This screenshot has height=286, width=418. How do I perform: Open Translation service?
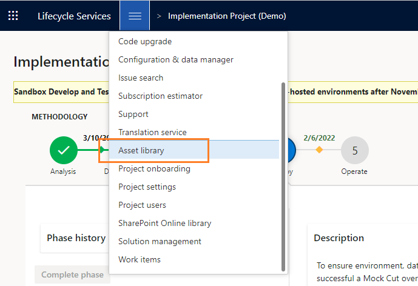(152, 132)
